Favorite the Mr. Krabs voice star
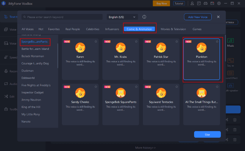This screenshot has height=151, width=245. [x=136, y=42]
